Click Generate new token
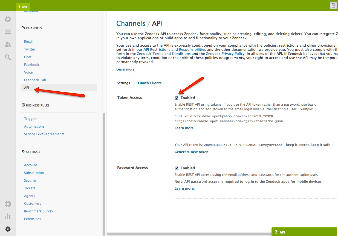 pyautogui.click(x=191, y=152)
